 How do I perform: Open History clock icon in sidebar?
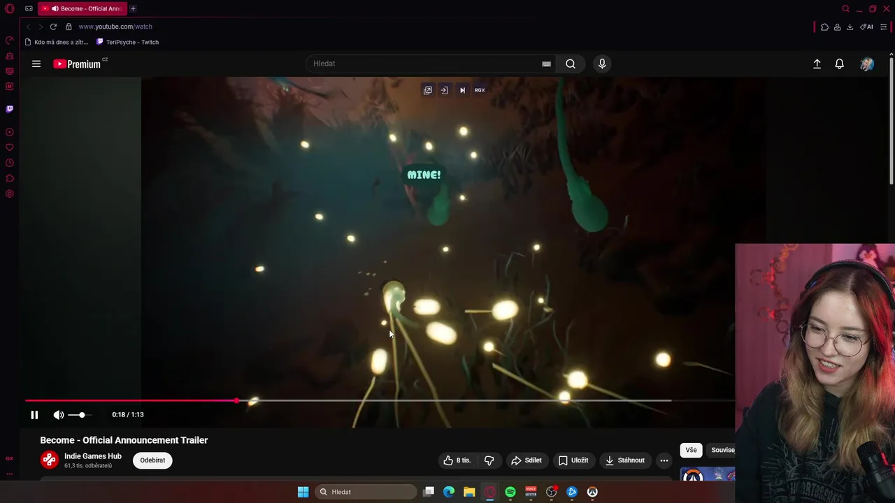[10, 163]
